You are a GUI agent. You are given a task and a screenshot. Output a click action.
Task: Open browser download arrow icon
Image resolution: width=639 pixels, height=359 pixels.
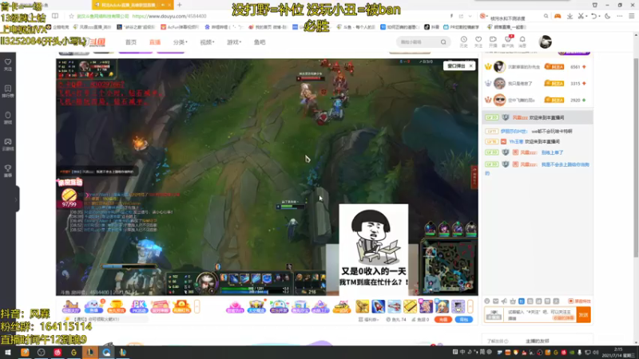point(570,16)
